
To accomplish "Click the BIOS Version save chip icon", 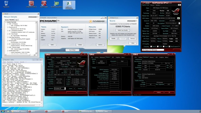I will 178,18.
